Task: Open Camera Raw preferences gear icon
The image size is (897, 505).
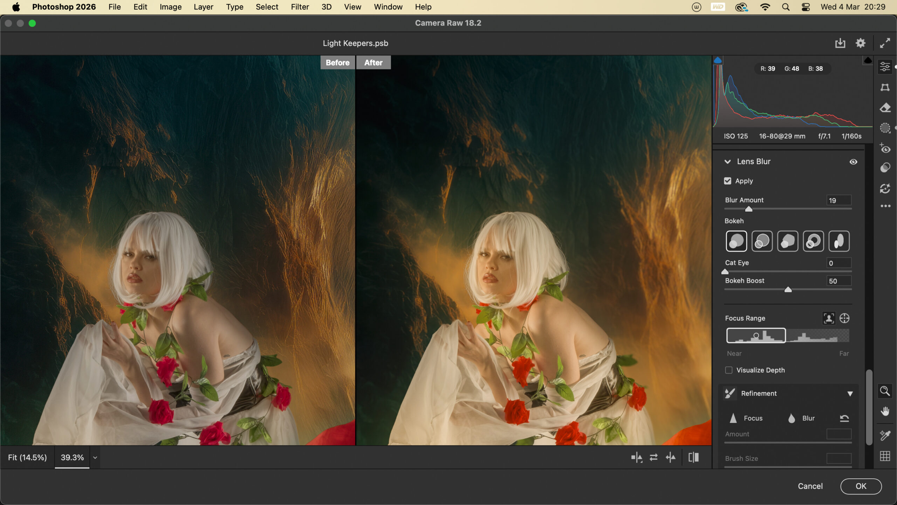Action: (861, 43)
